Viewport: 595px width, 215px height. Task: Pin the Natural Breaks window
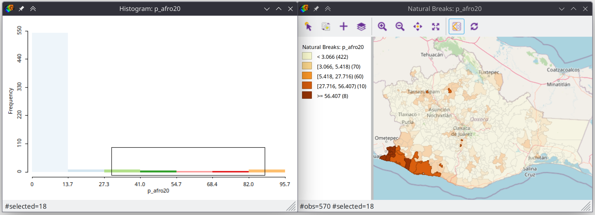316,9
